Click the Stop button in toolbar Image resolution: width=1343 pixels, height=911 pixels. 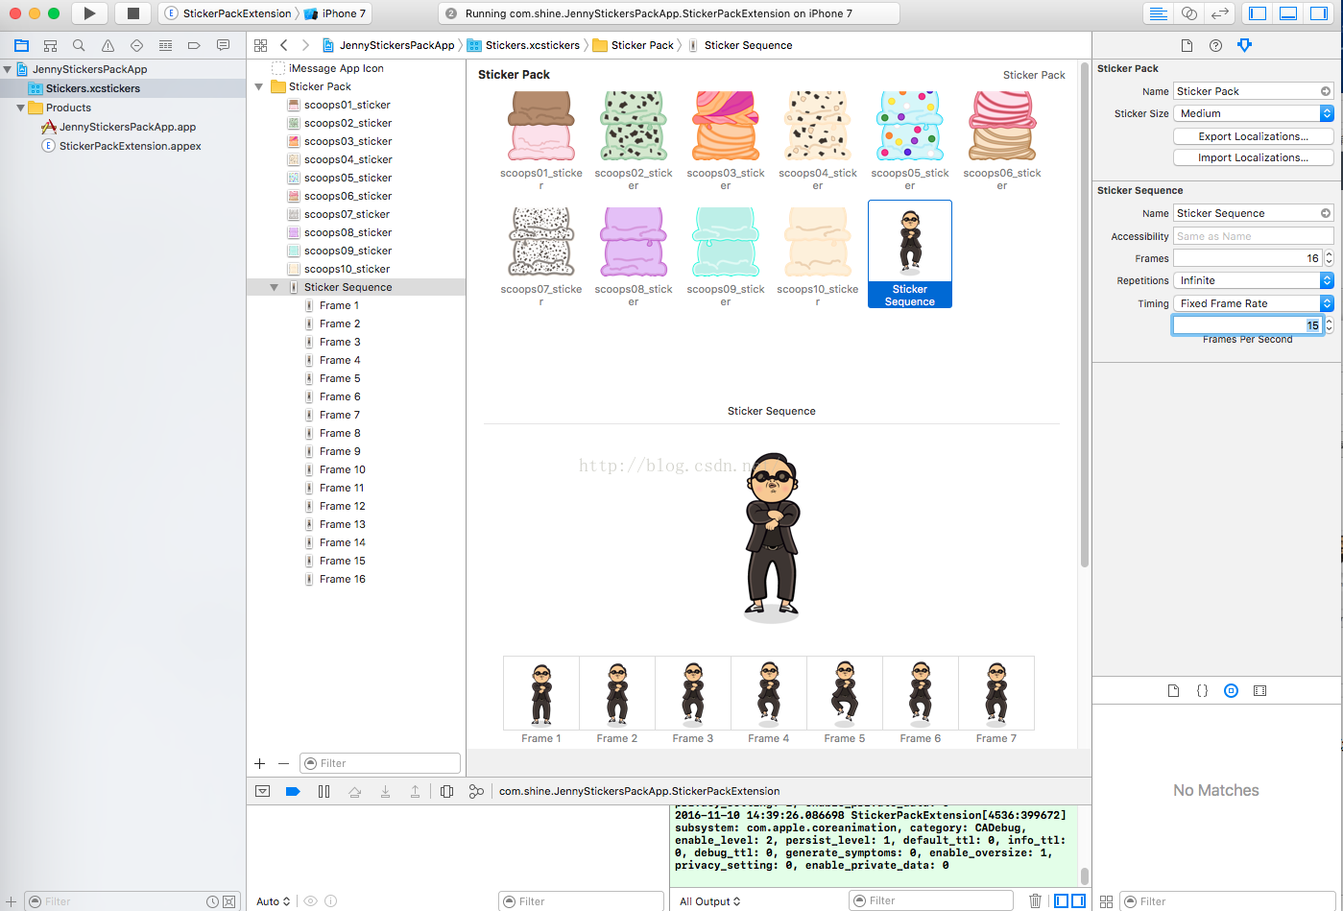(133, 13)
